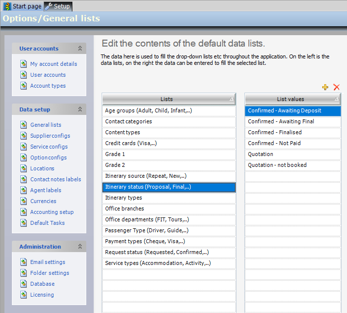This screenshot has width=347, height=313.
Task: Select the Setup tab
Action: (x=58, y=6)
